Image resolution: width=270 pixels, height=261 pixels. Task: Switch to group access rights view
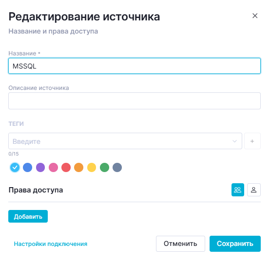[x=238, y=190]
